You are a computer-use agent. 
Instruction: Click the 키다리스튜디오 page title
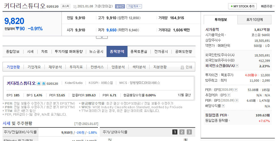[x=25, y=6]
